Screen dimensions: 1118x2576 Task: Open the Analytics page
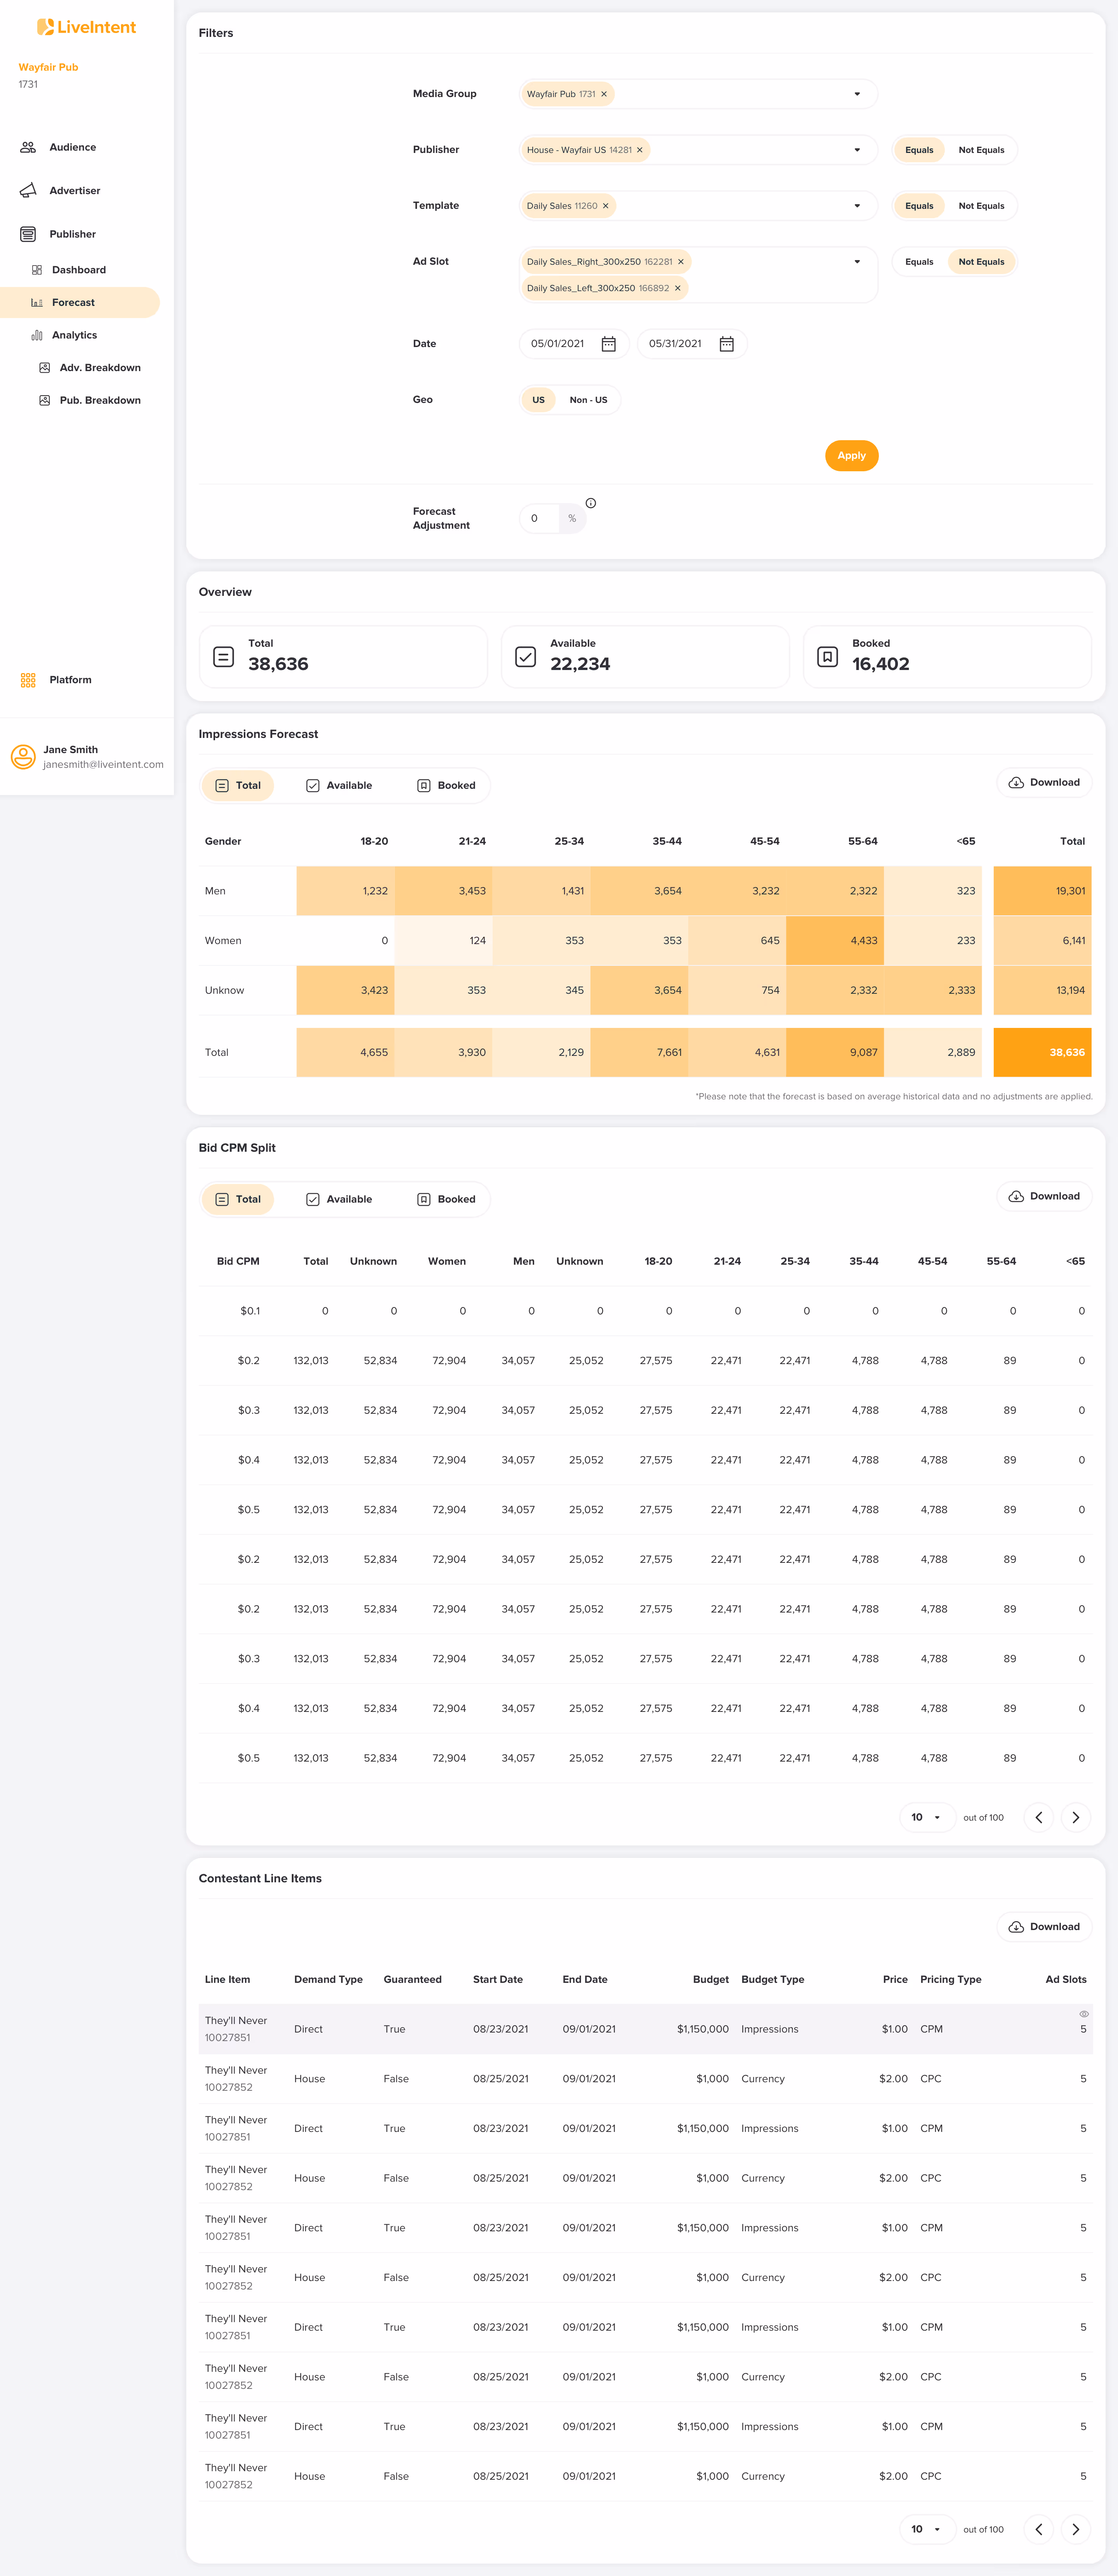[74, 335]
